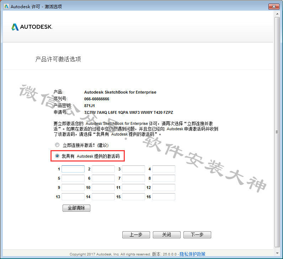283x259 pixels.
Task: Go back with the "上一步" button
Action: [x=136, y=234]
